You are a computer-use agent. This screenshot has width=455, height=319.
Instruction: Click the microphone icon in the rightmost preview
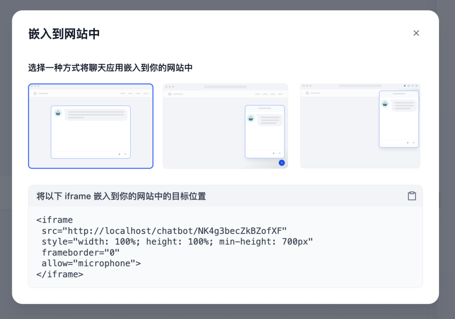coord(408,142)
